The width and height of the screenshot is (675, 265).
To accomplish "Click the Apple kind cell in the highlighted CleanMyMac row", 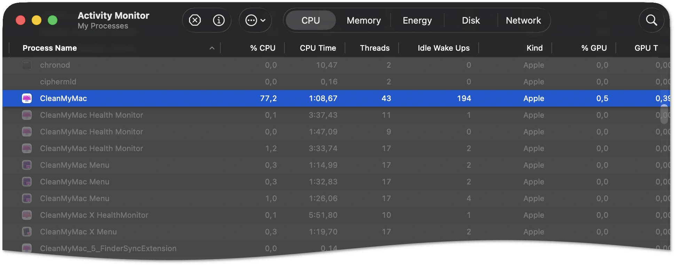I will [x=534, y=98].
